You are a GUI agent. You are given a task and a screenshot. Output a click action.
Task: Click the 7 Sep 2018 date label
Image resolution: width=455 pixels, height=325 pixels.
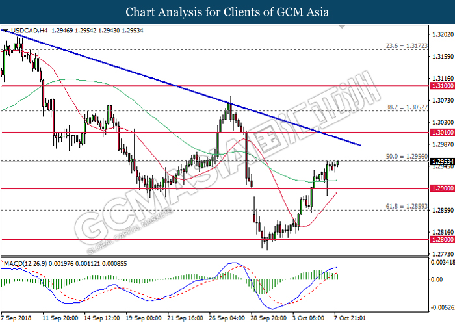coord(16,318)
